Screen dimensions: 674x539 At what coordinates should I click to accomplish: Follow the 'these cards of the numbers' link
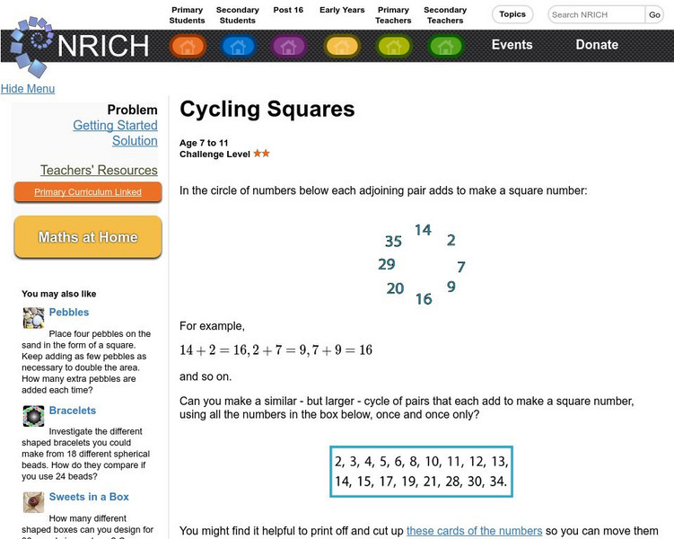474,531
